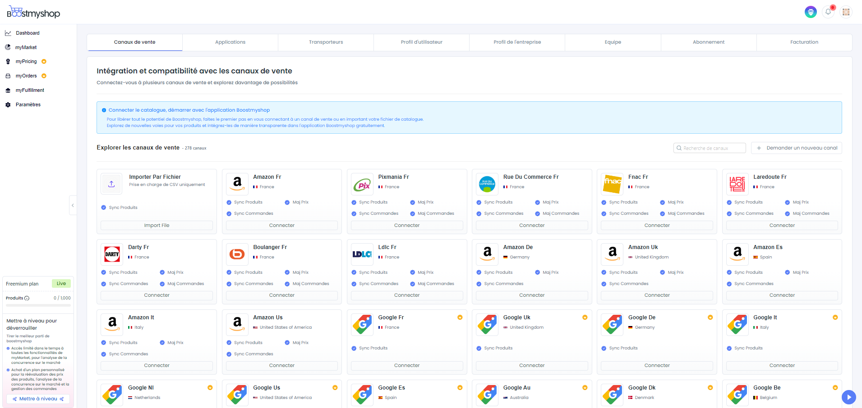Click the Boostmyshop logo
862x408 pixels.
click(x=33, y=12)
